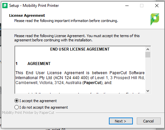
Task: Cancel the installation
Action: (149, 121)
